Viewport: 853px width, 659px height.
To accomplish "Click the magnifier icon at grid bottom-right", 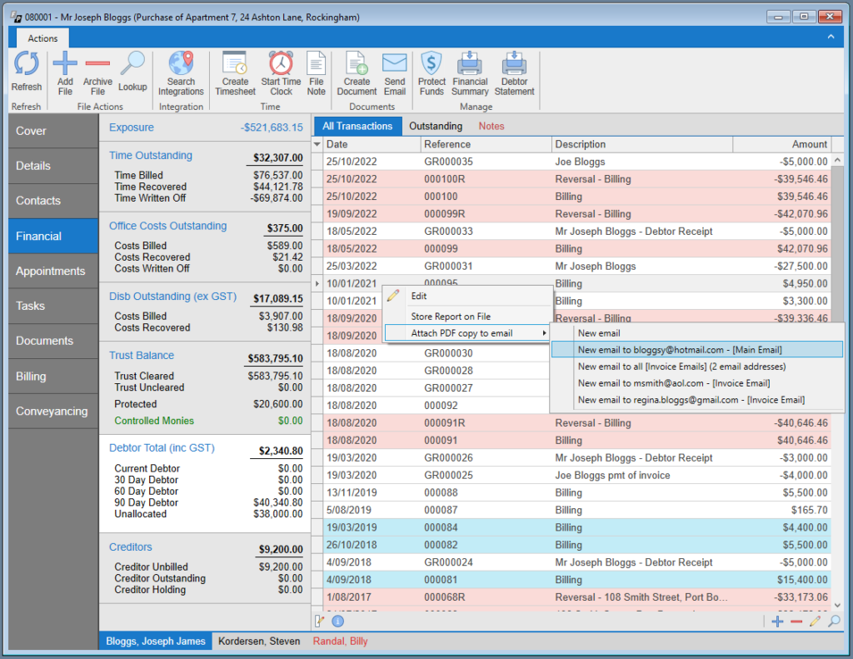I will [x=833, y=621].
